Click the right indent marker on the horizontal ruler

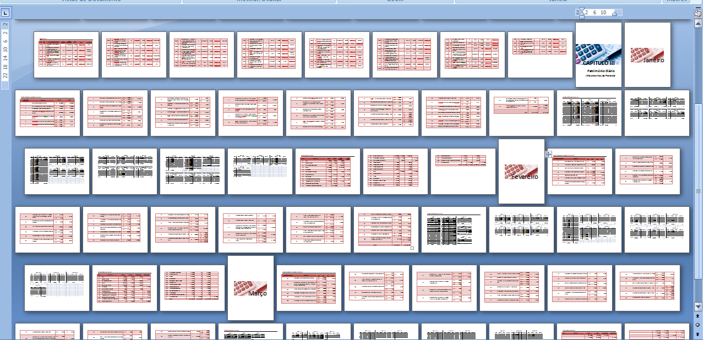point(614,13)
